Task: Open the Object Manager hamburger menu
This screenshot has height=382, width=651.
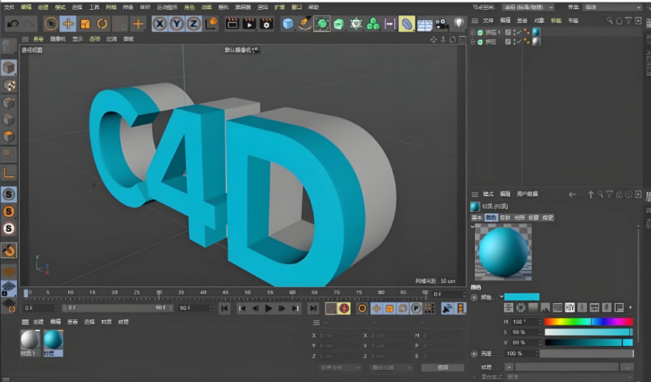Action: click(475, 21)
